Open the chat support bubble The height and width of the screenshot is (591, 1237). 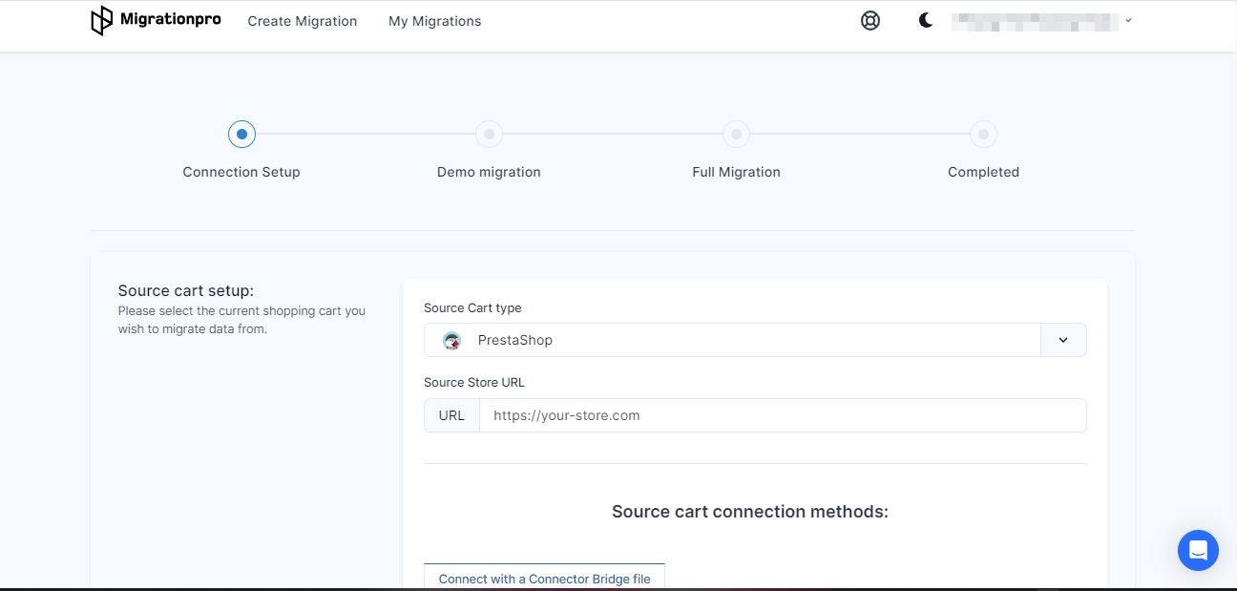pyautogui.click(x=1198, y=550)
